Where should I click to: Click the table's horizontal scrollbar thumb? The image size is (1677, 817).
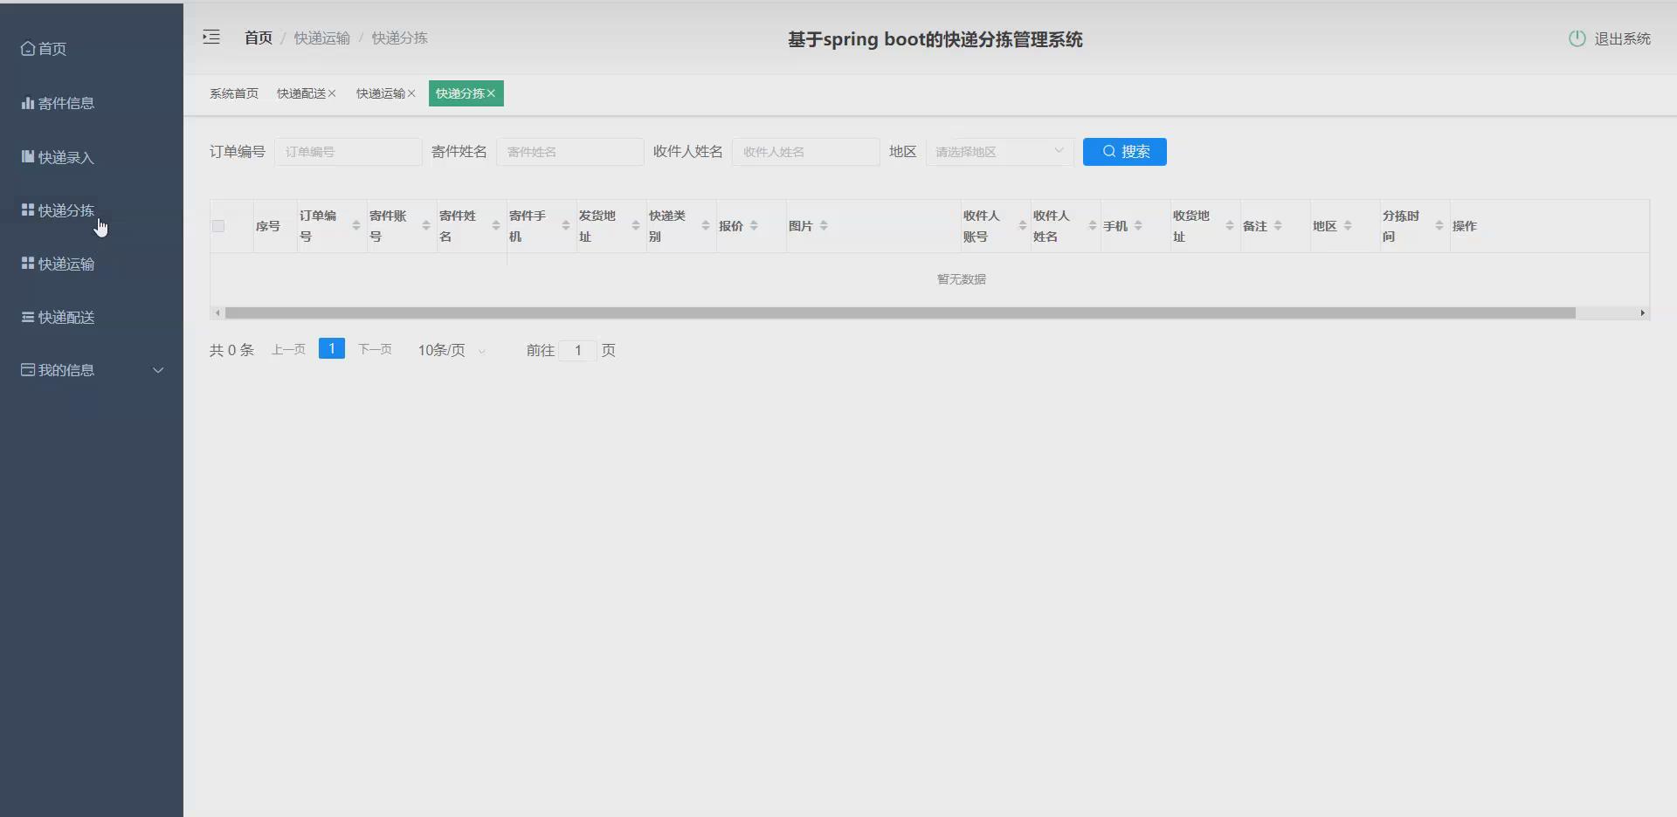click(901, 312)
